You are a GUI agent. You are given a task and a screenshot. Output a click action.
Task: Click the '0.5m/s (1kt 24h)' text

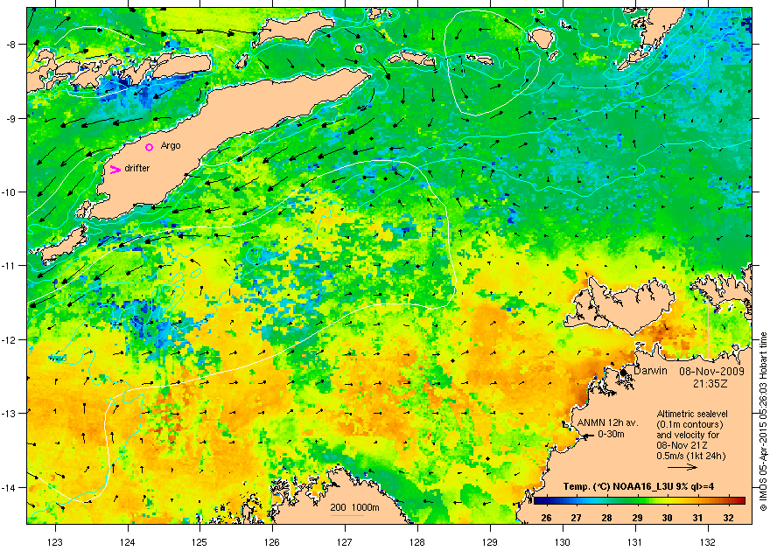pyautogui.click(x=691, y=456)
